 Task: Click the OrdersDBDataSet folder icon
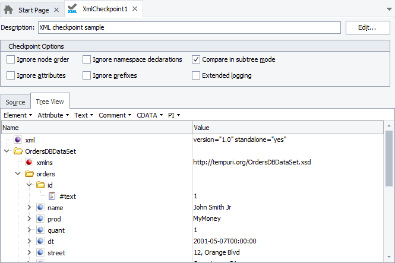point(18,151)
